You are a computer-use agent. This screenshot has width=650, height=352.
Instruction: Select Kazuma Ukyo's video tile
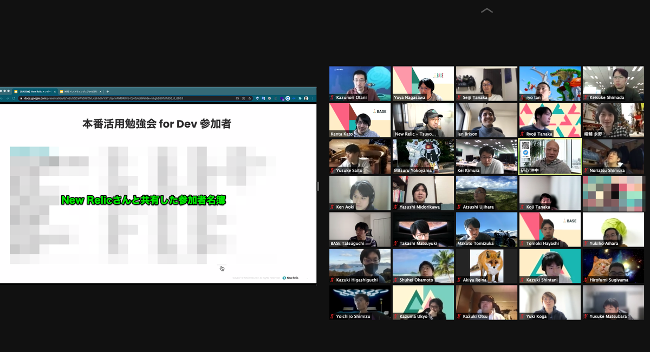click(423, 302)
